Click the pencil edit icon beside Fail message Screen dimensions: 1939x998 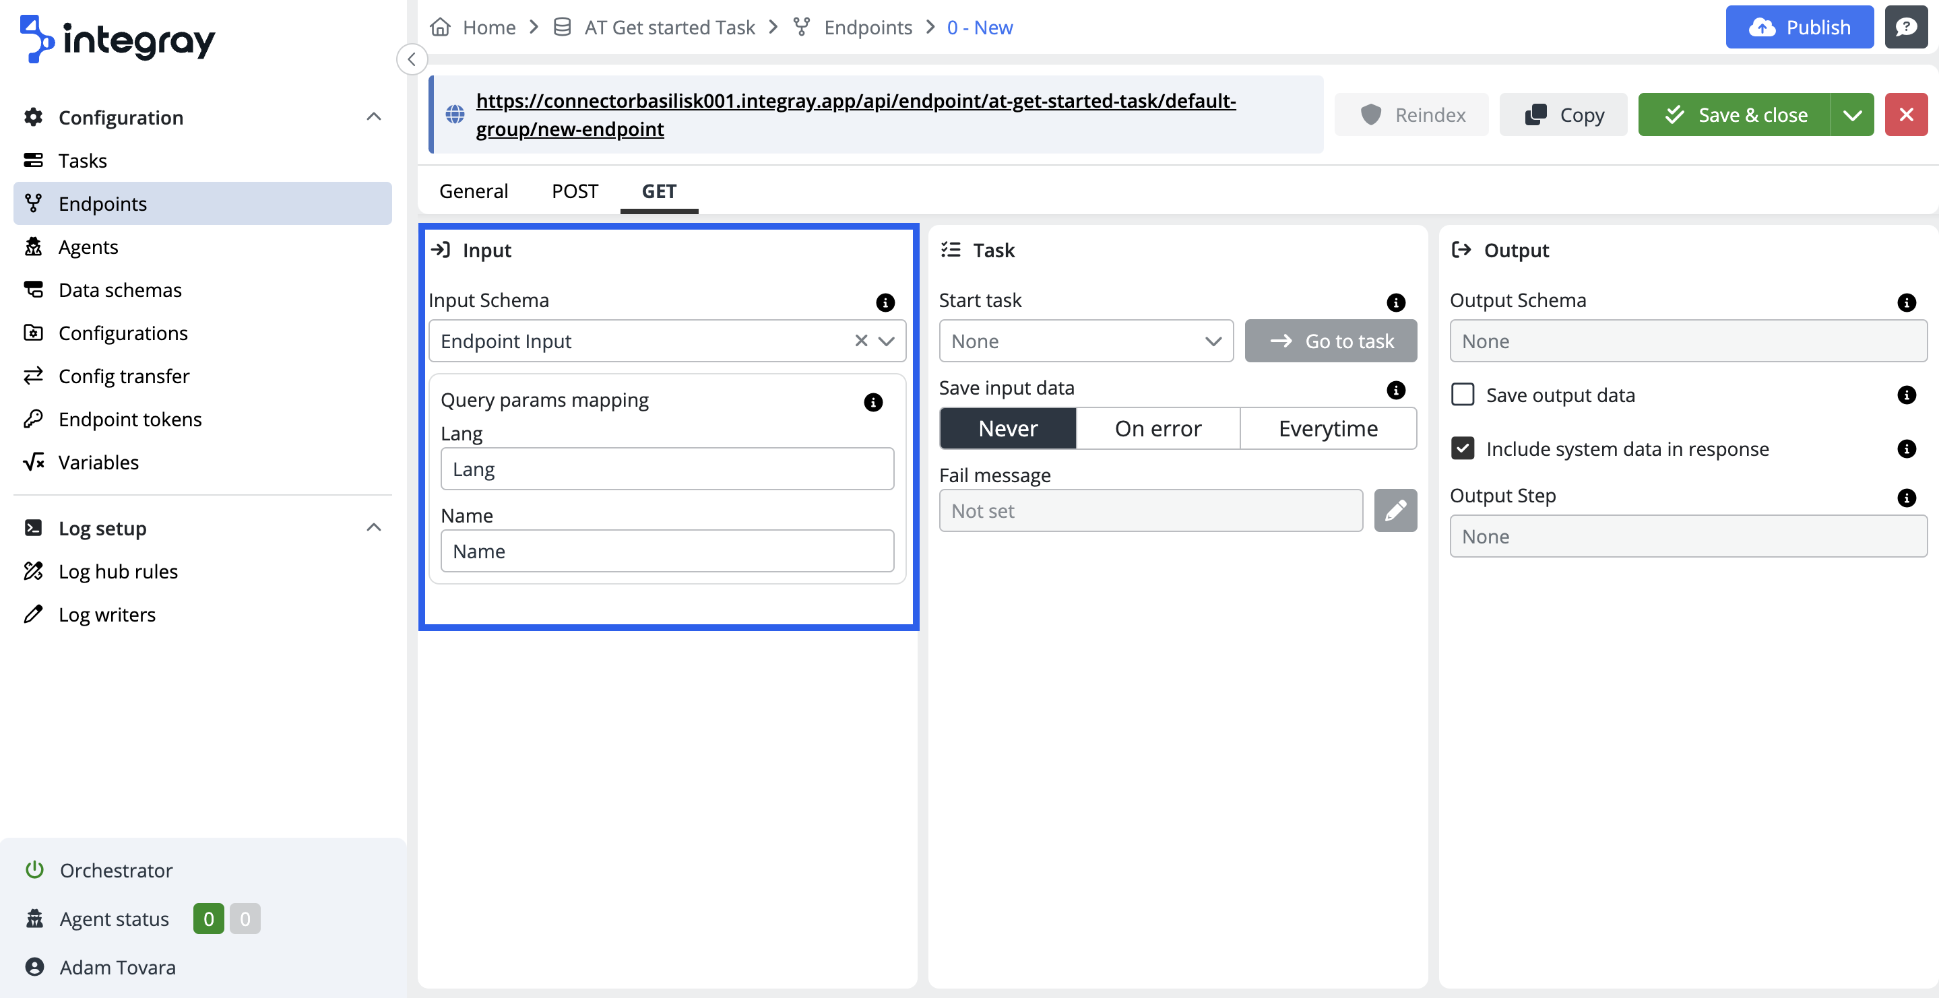coord(1395,511)
